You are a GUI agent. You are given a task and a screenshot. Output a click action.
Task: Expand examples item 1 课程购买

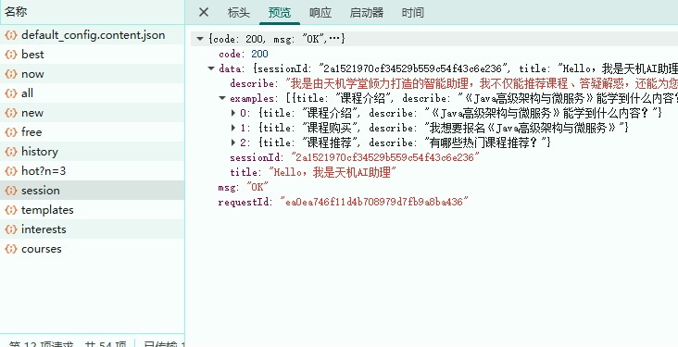tap(233, 128)
